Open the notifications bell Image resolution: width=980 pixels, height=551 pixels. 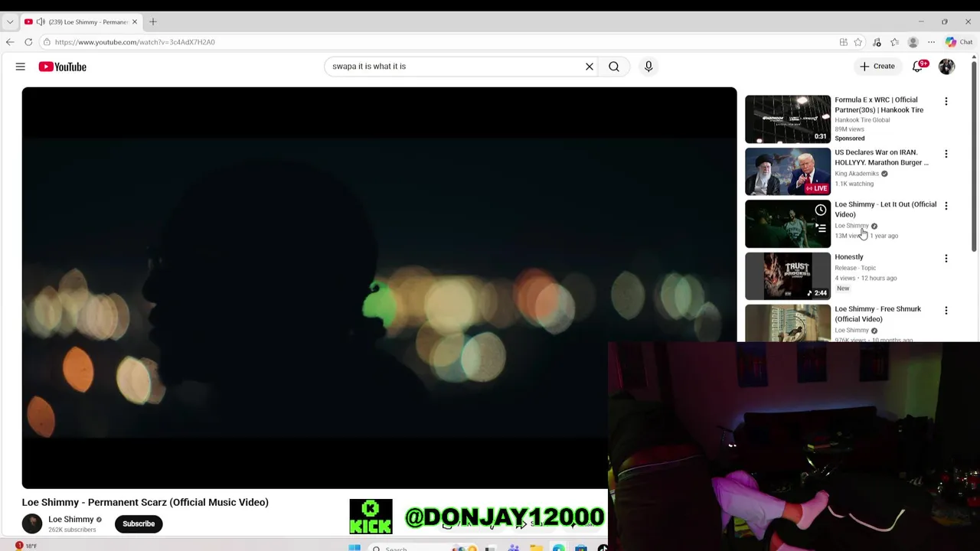(x=919, y=67)
